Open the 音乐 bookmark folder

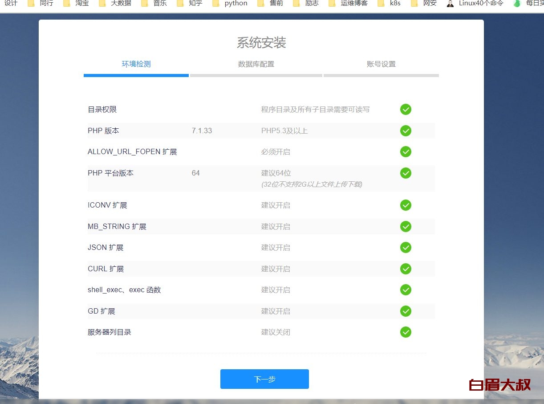154,3
